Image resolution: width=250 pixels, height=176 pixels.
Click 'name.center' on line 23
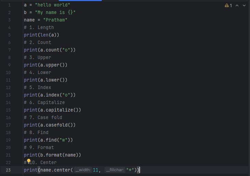[x=55, y=170]
